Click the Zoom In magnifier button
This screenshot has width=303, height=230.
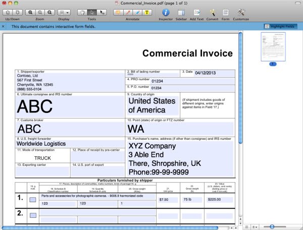(30, 12)
